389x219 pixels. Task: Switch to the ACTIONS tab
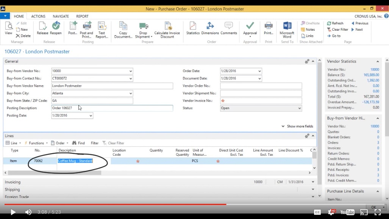point(38,16)
